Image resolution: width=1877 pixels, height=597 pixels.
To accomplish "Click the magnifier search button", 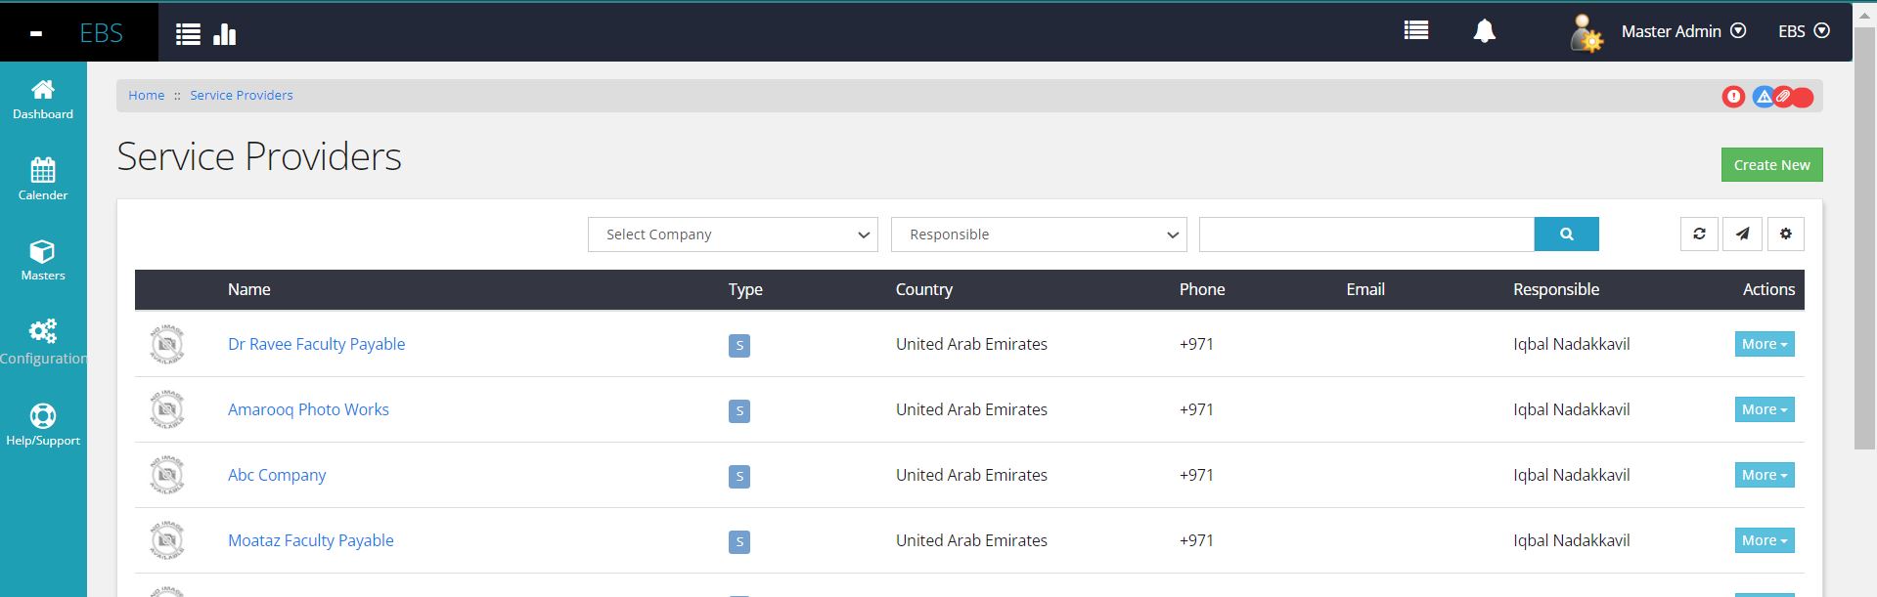I will tap(1566, 235).
